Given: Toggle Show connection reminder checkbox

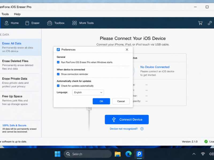Looking at the screenshot, I should pyautogui.click(x=58, y=74).
